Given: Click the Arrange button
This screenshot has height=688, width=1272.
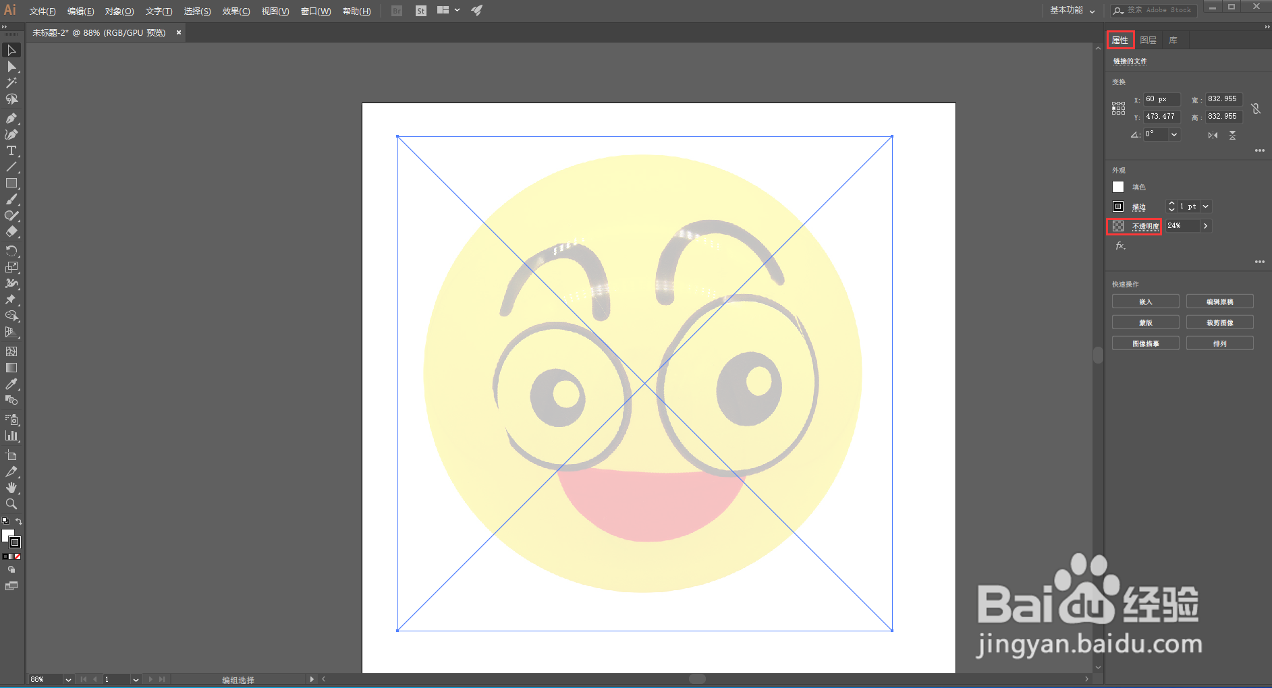Looking at the screenshot, I should click(1220, 343).
